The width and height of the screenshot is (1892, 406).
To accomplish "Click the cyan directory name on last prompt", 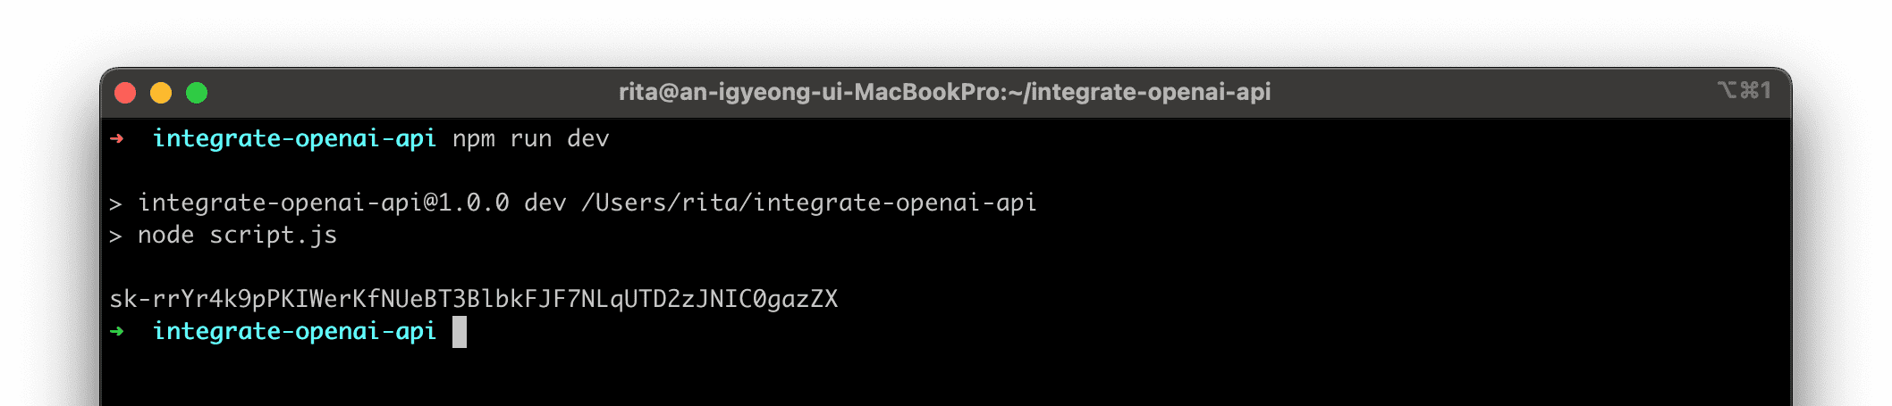I will click(294, 332).
